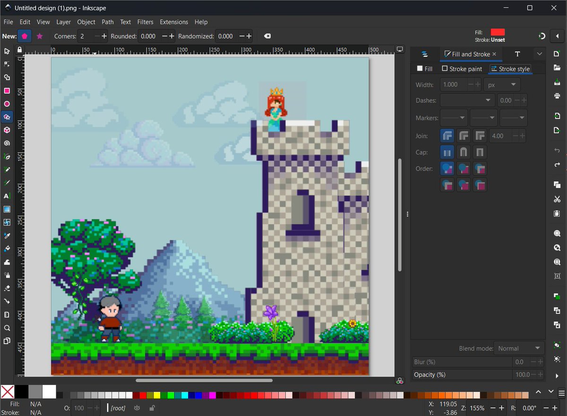The image size is (567, 416).
Task: Toggle the layer lock padlock in the status bar
Action: tap(152, 408)
